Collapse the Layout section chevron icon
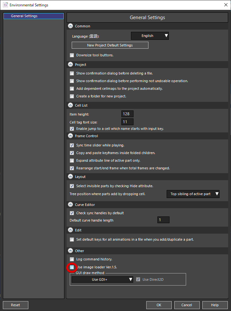This screenshot has height=311, width=231. point(70,177)
